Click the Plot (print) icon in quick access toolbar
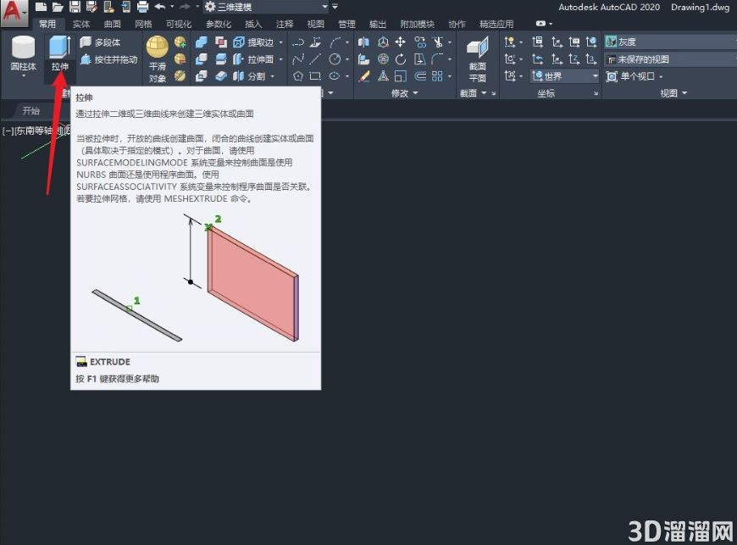This screenshot has height=545, width=737. tap(142, 7)
